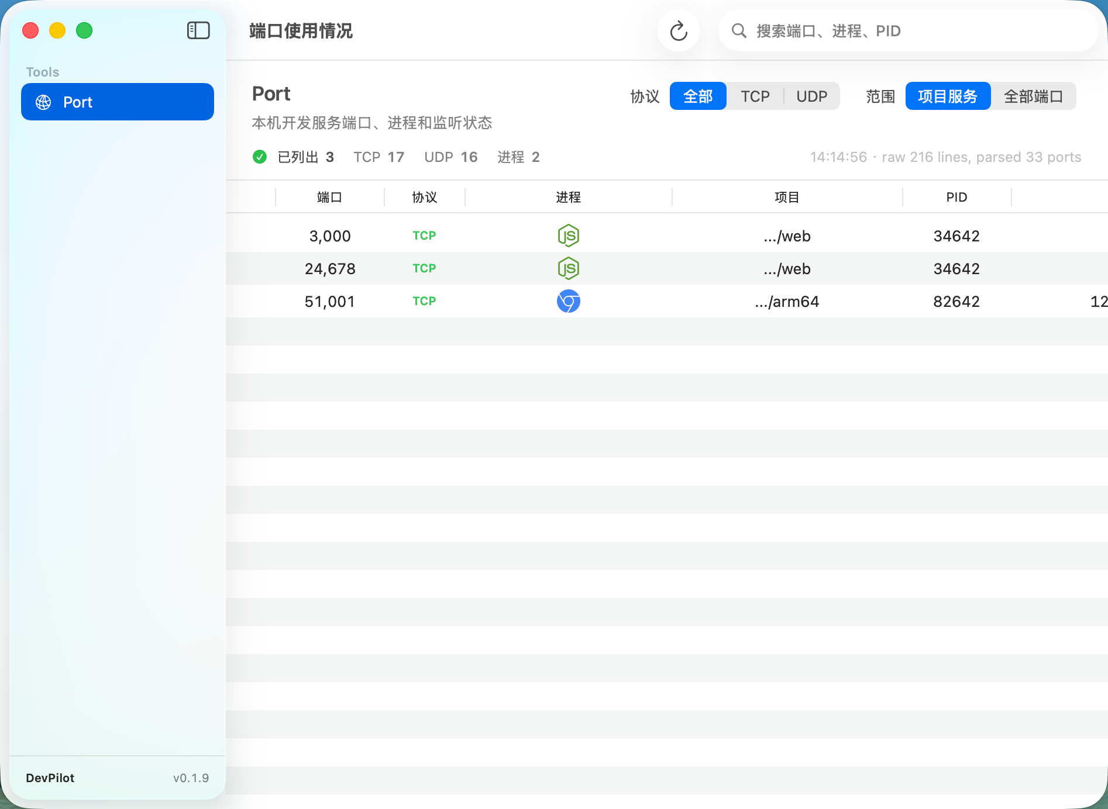
Task: Click the 已列出 3 status count
Action: coord(305,157)
